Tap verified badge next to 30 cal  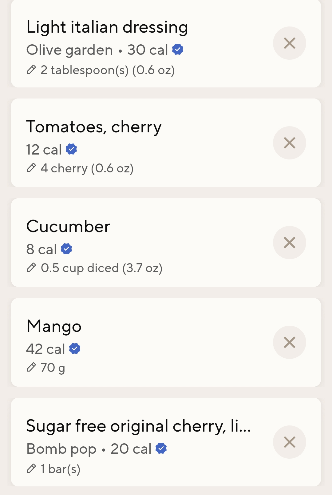pyautogui.click(x=178, y=49)
